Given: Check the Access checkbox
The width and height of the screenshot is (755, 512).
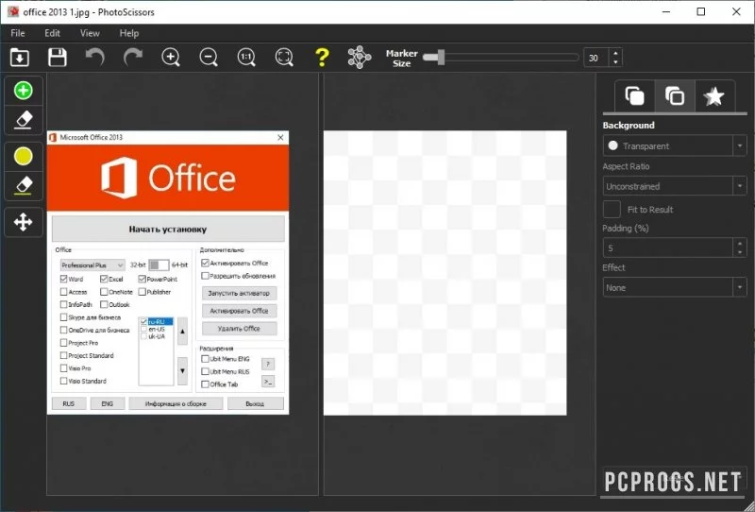Looking at the screenshot, I should pyautogui.click(x=63, y=292).
